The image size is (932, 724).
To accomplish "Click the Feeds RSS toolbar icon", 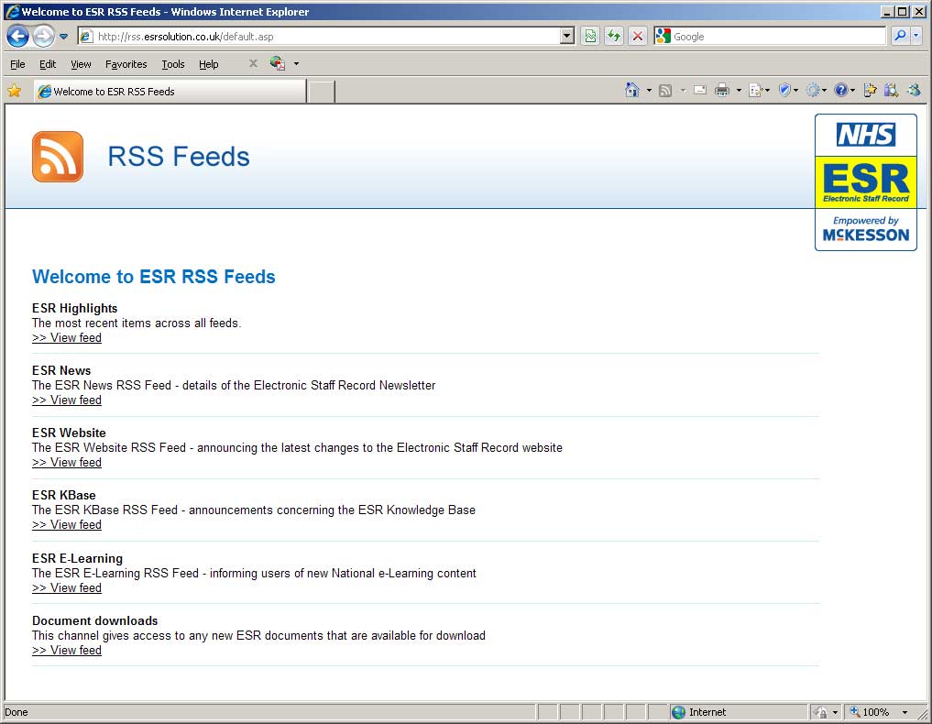I will (x=665, y=91).
